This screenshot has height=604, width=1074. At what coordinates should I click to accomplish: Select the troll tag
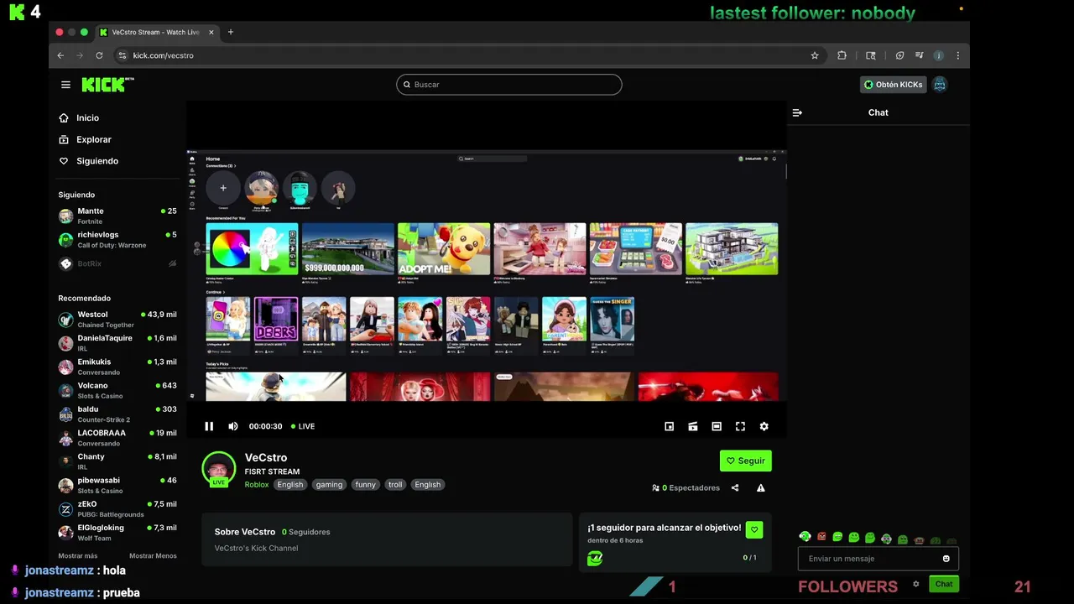click(x=395, y=485)
